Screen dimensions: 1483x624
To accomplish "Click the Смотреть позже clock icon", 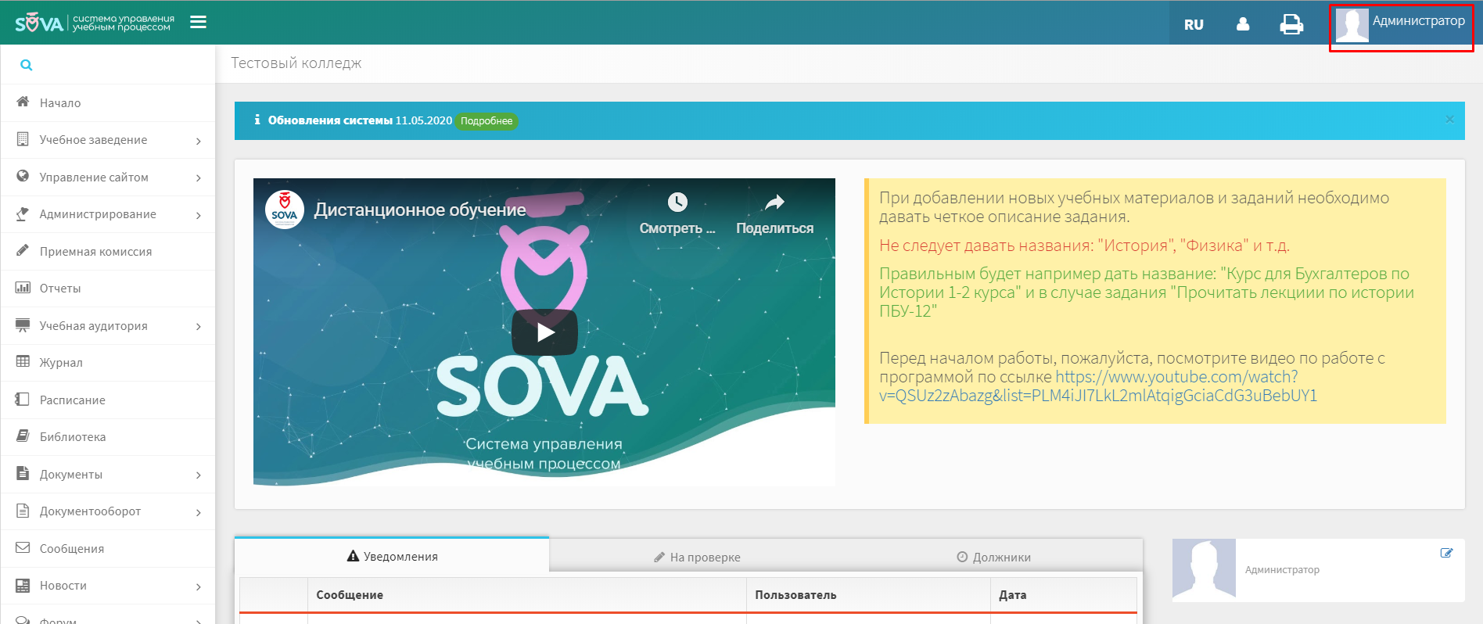I will (x=677, y=203).
